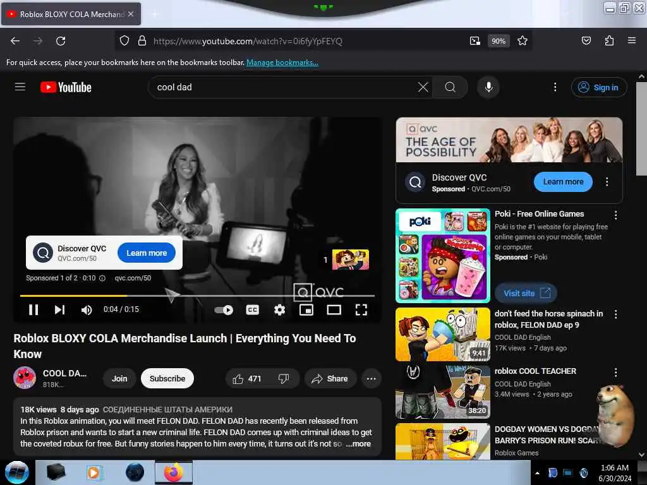Reload the page with the refresh icon
The image size is (647, 485).
61,41
